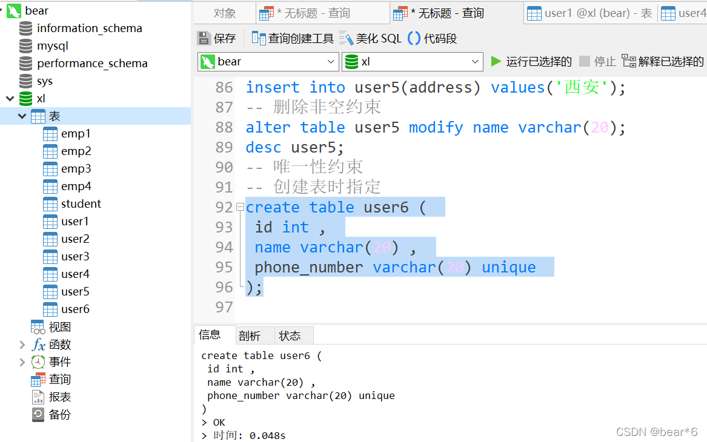Click the green xl database icon in tree
This screenshot has height=442, width=707.
point(25,99)
